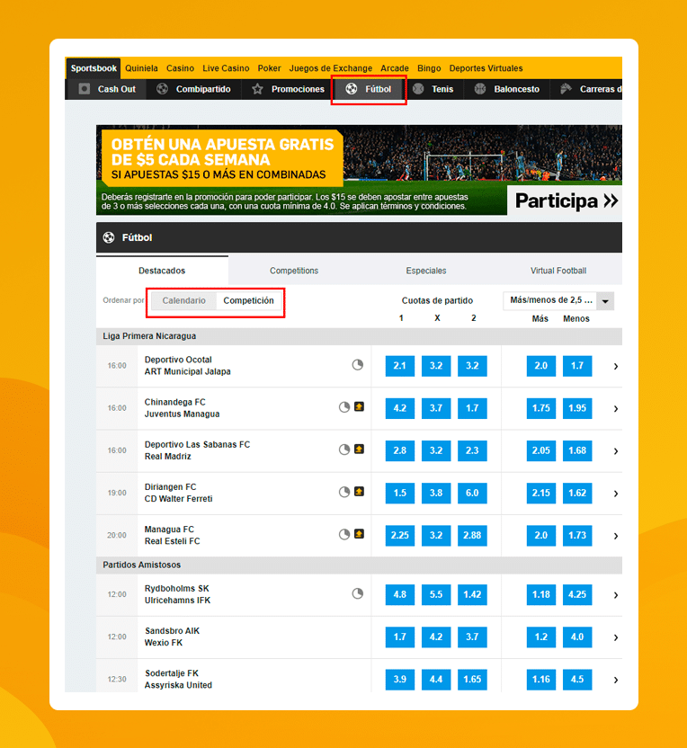Screen dimensions: 687x748
Task: Open Wexio FK match details
Action: [x=164, y=643]
